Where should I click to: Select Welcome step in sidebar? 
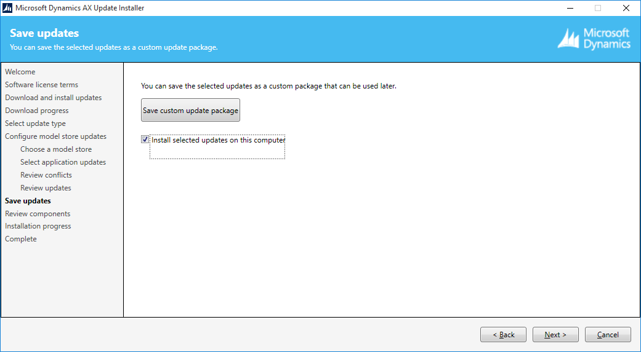tap(20, 72)
